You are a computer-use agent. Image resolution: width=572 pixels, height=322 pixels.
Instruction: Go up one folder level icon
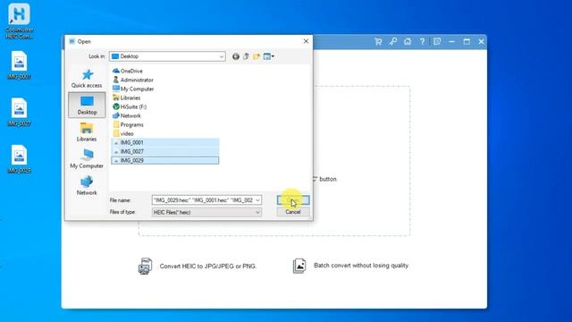pyautogui.click(x=247, y=56)
